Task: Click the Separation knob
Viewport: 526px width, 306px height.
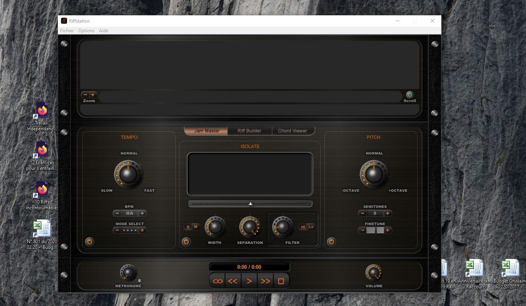Action: click(250, 227)
